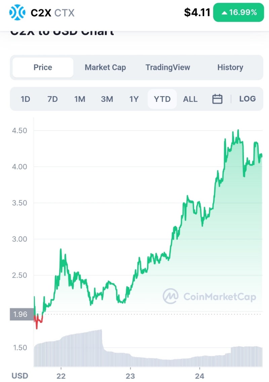Select the 1D time range
269x382 pixels.
tap(26, 99)
